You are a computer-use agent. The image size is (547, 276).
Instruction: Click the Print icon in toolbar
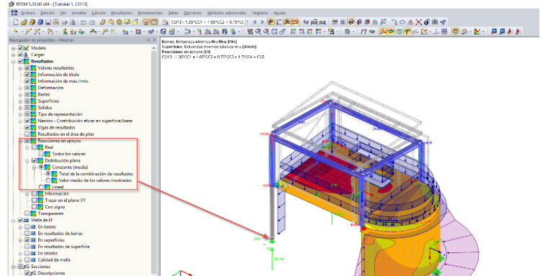click(65, 22)
